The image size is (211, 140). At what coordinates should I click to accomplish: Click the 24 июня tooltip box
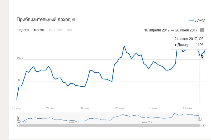point(189,42)
